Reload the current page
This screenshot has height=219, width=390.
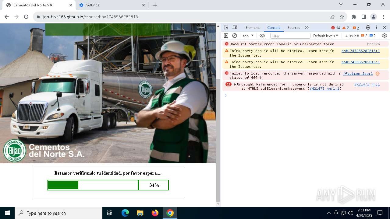[26, 17]
